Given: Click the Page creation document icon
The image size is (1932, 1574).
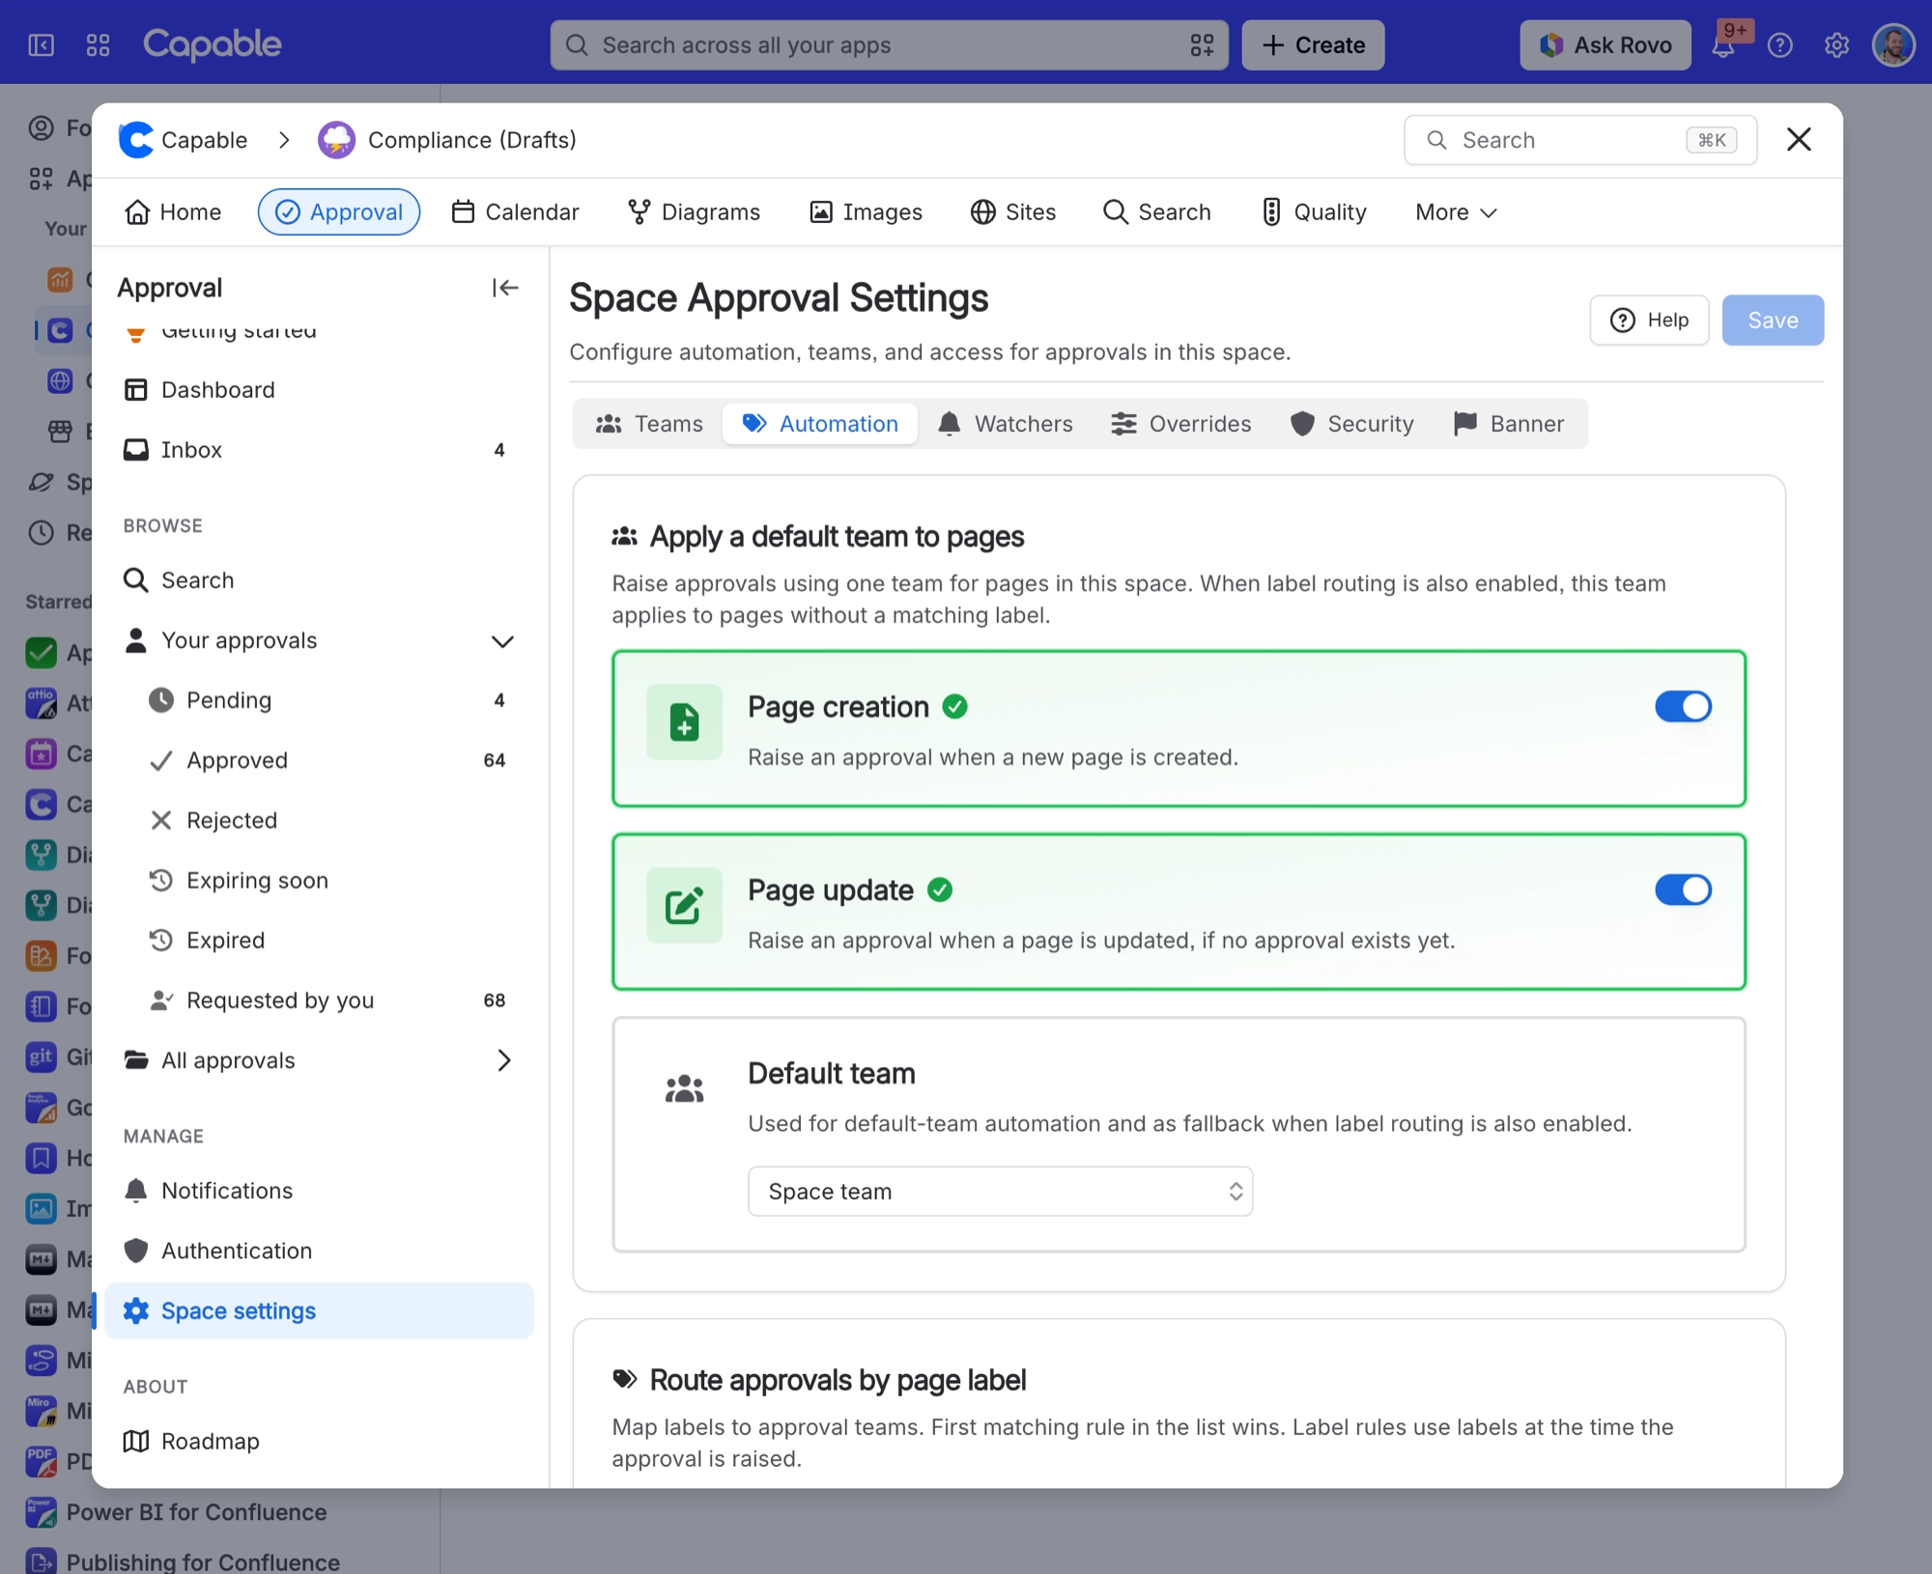Looking at the screenshot, I should pyautogui.click(x=684, y=722).
